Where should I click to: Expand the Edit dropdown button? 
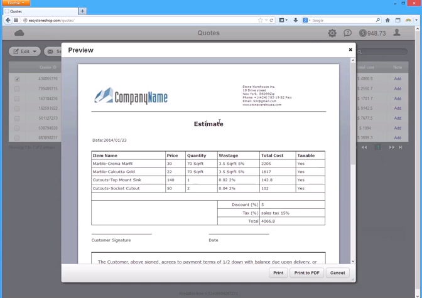point(24,51)
